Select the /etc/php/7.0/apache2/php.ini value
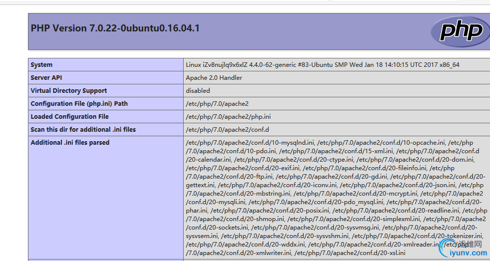Image resolution: width=490 pixels, height=261 pixels. click(x=228, y=117)
